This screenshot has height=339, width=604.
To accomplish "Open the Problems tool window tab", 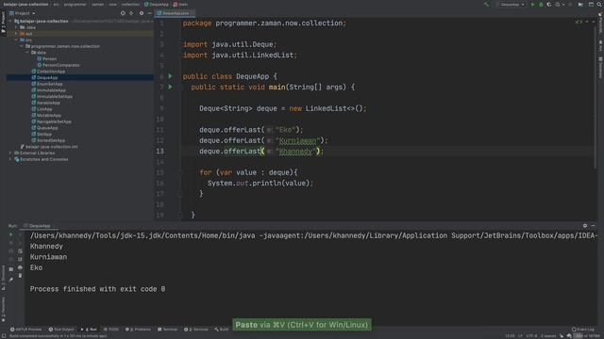I will pyautogui.click(x=139, y=330).
